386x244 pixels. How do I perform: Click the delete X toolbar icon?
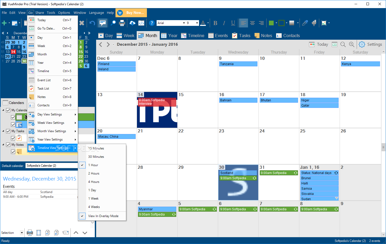click(x=82, y=23)
